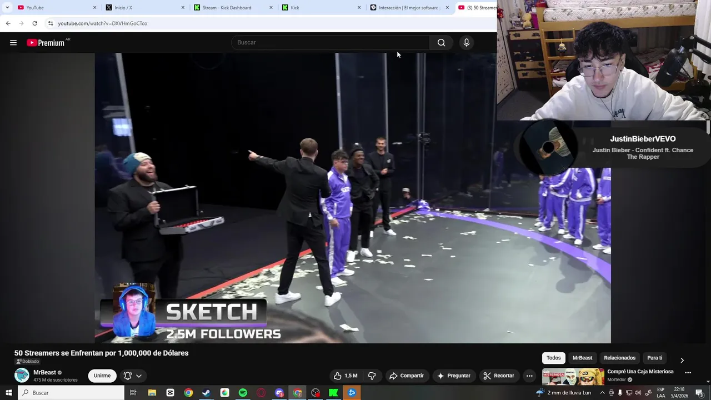This screenshot has height=400, width=711.
Task: Open Steam from the taskbar
Action: [x=206, y=393]
